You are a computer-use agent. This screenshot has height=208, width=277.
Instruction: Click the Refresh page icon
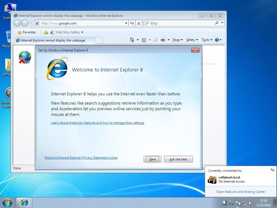pyautogui.click(x=132, y=23)
